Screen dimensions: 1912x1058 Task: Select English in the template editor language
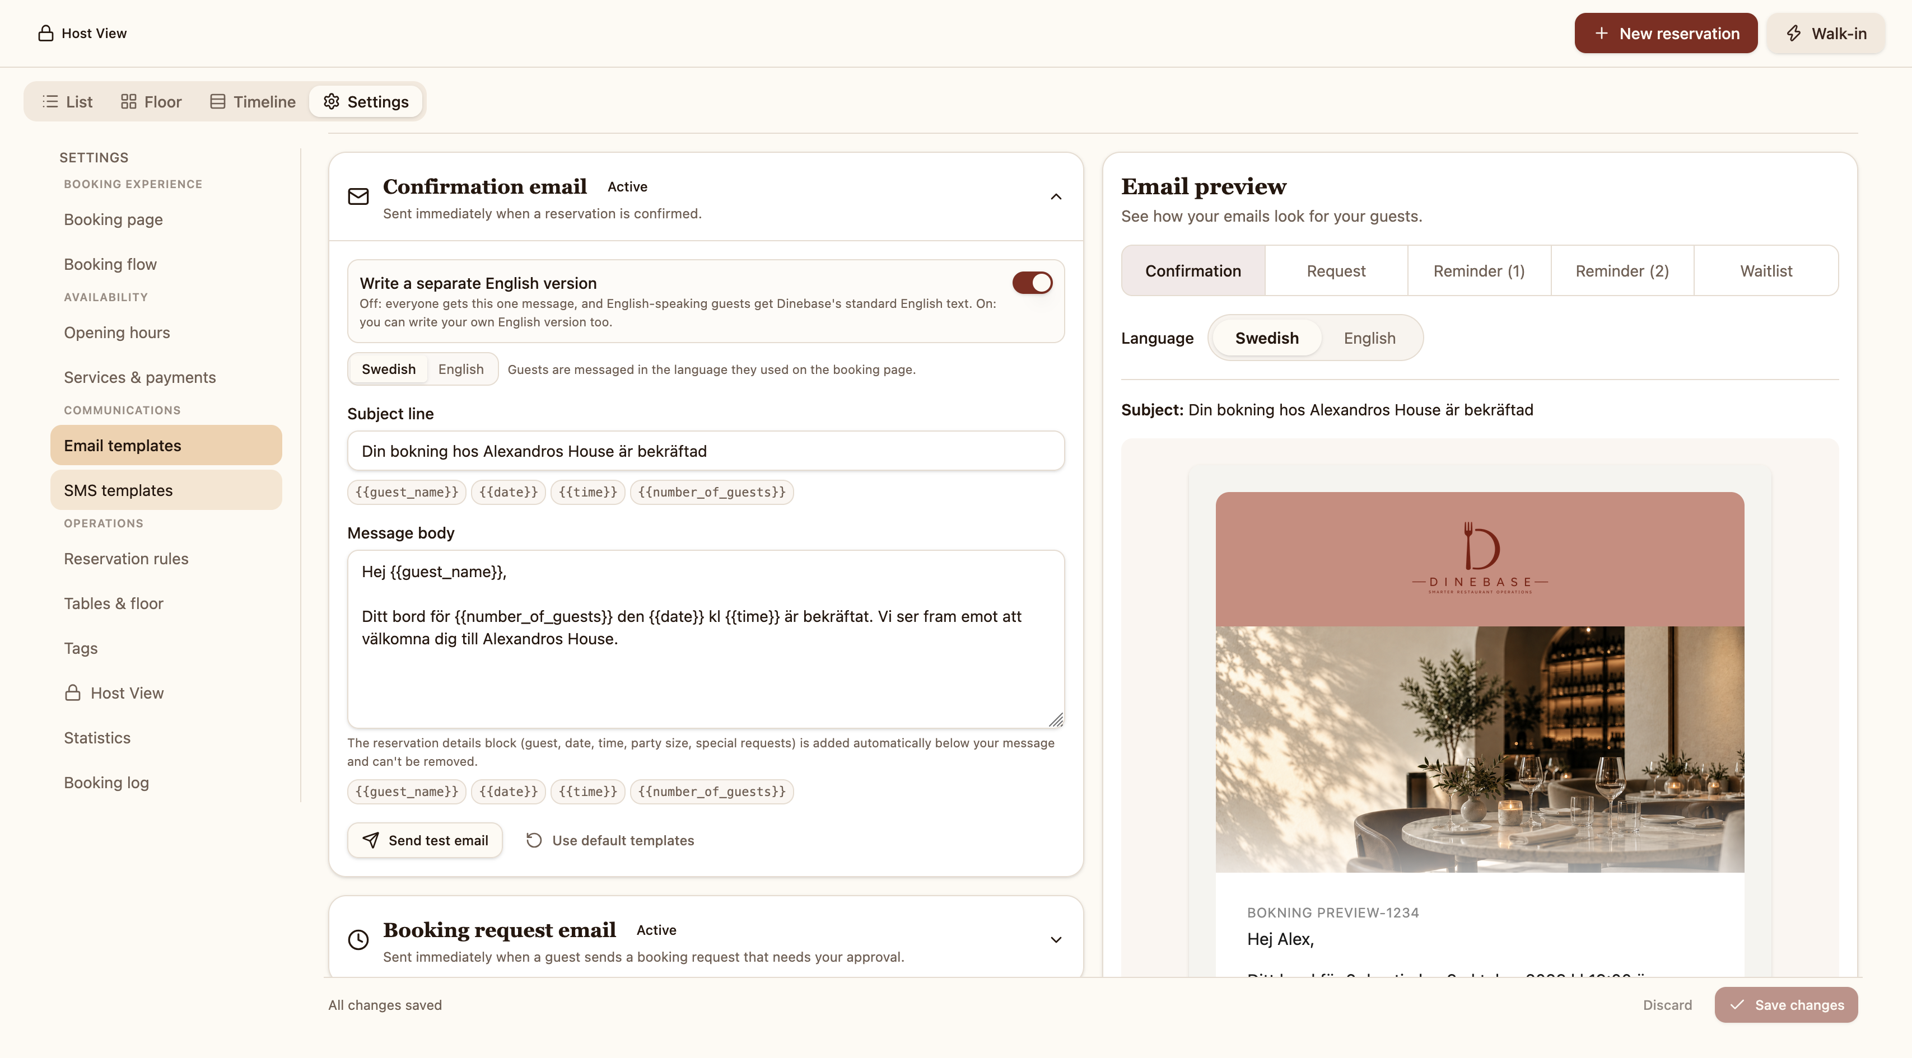click(x=461, y=369)
